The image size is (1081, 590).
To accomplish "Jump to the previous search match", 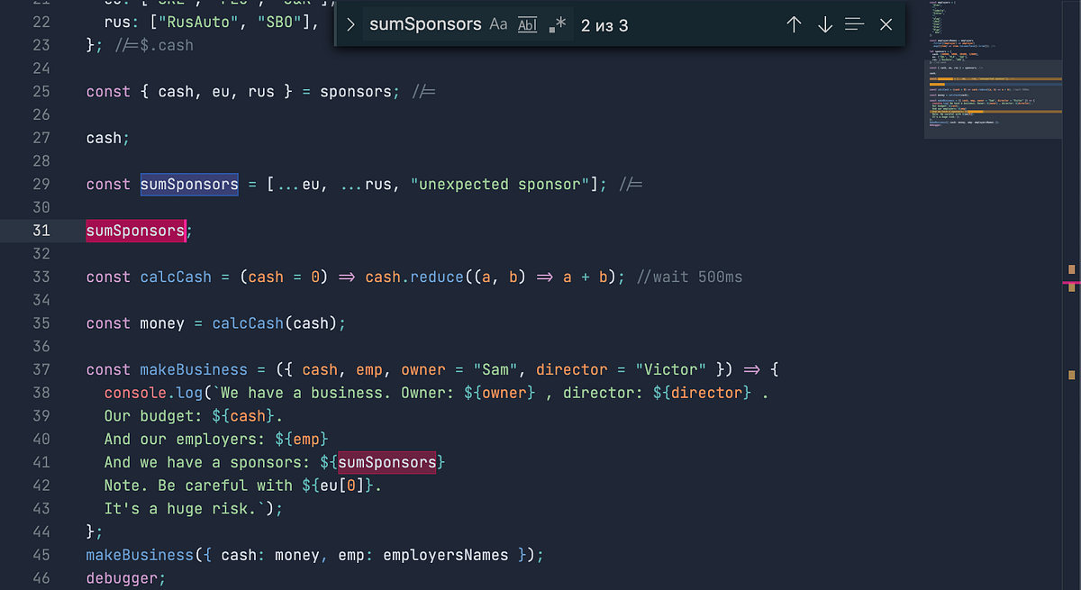I will coord(794,24).
